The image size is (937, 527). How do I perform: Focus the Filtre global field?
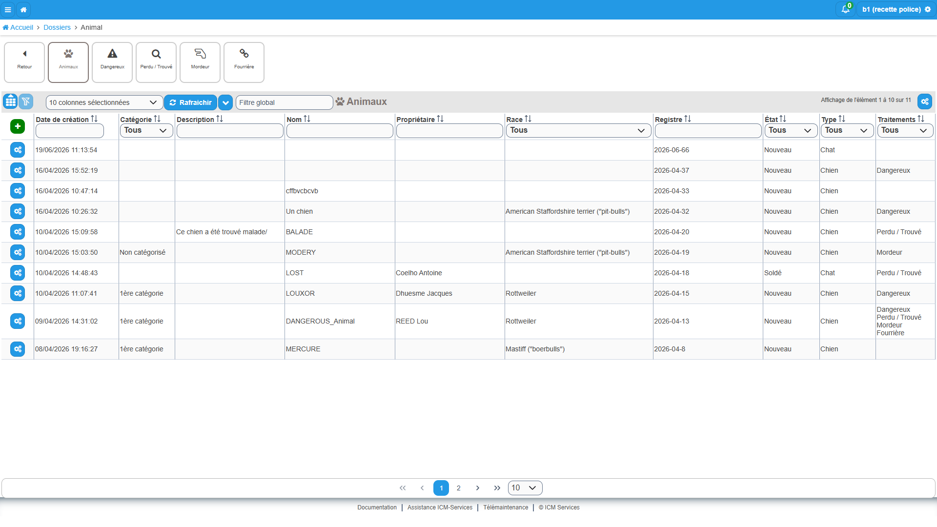[284, 102]
